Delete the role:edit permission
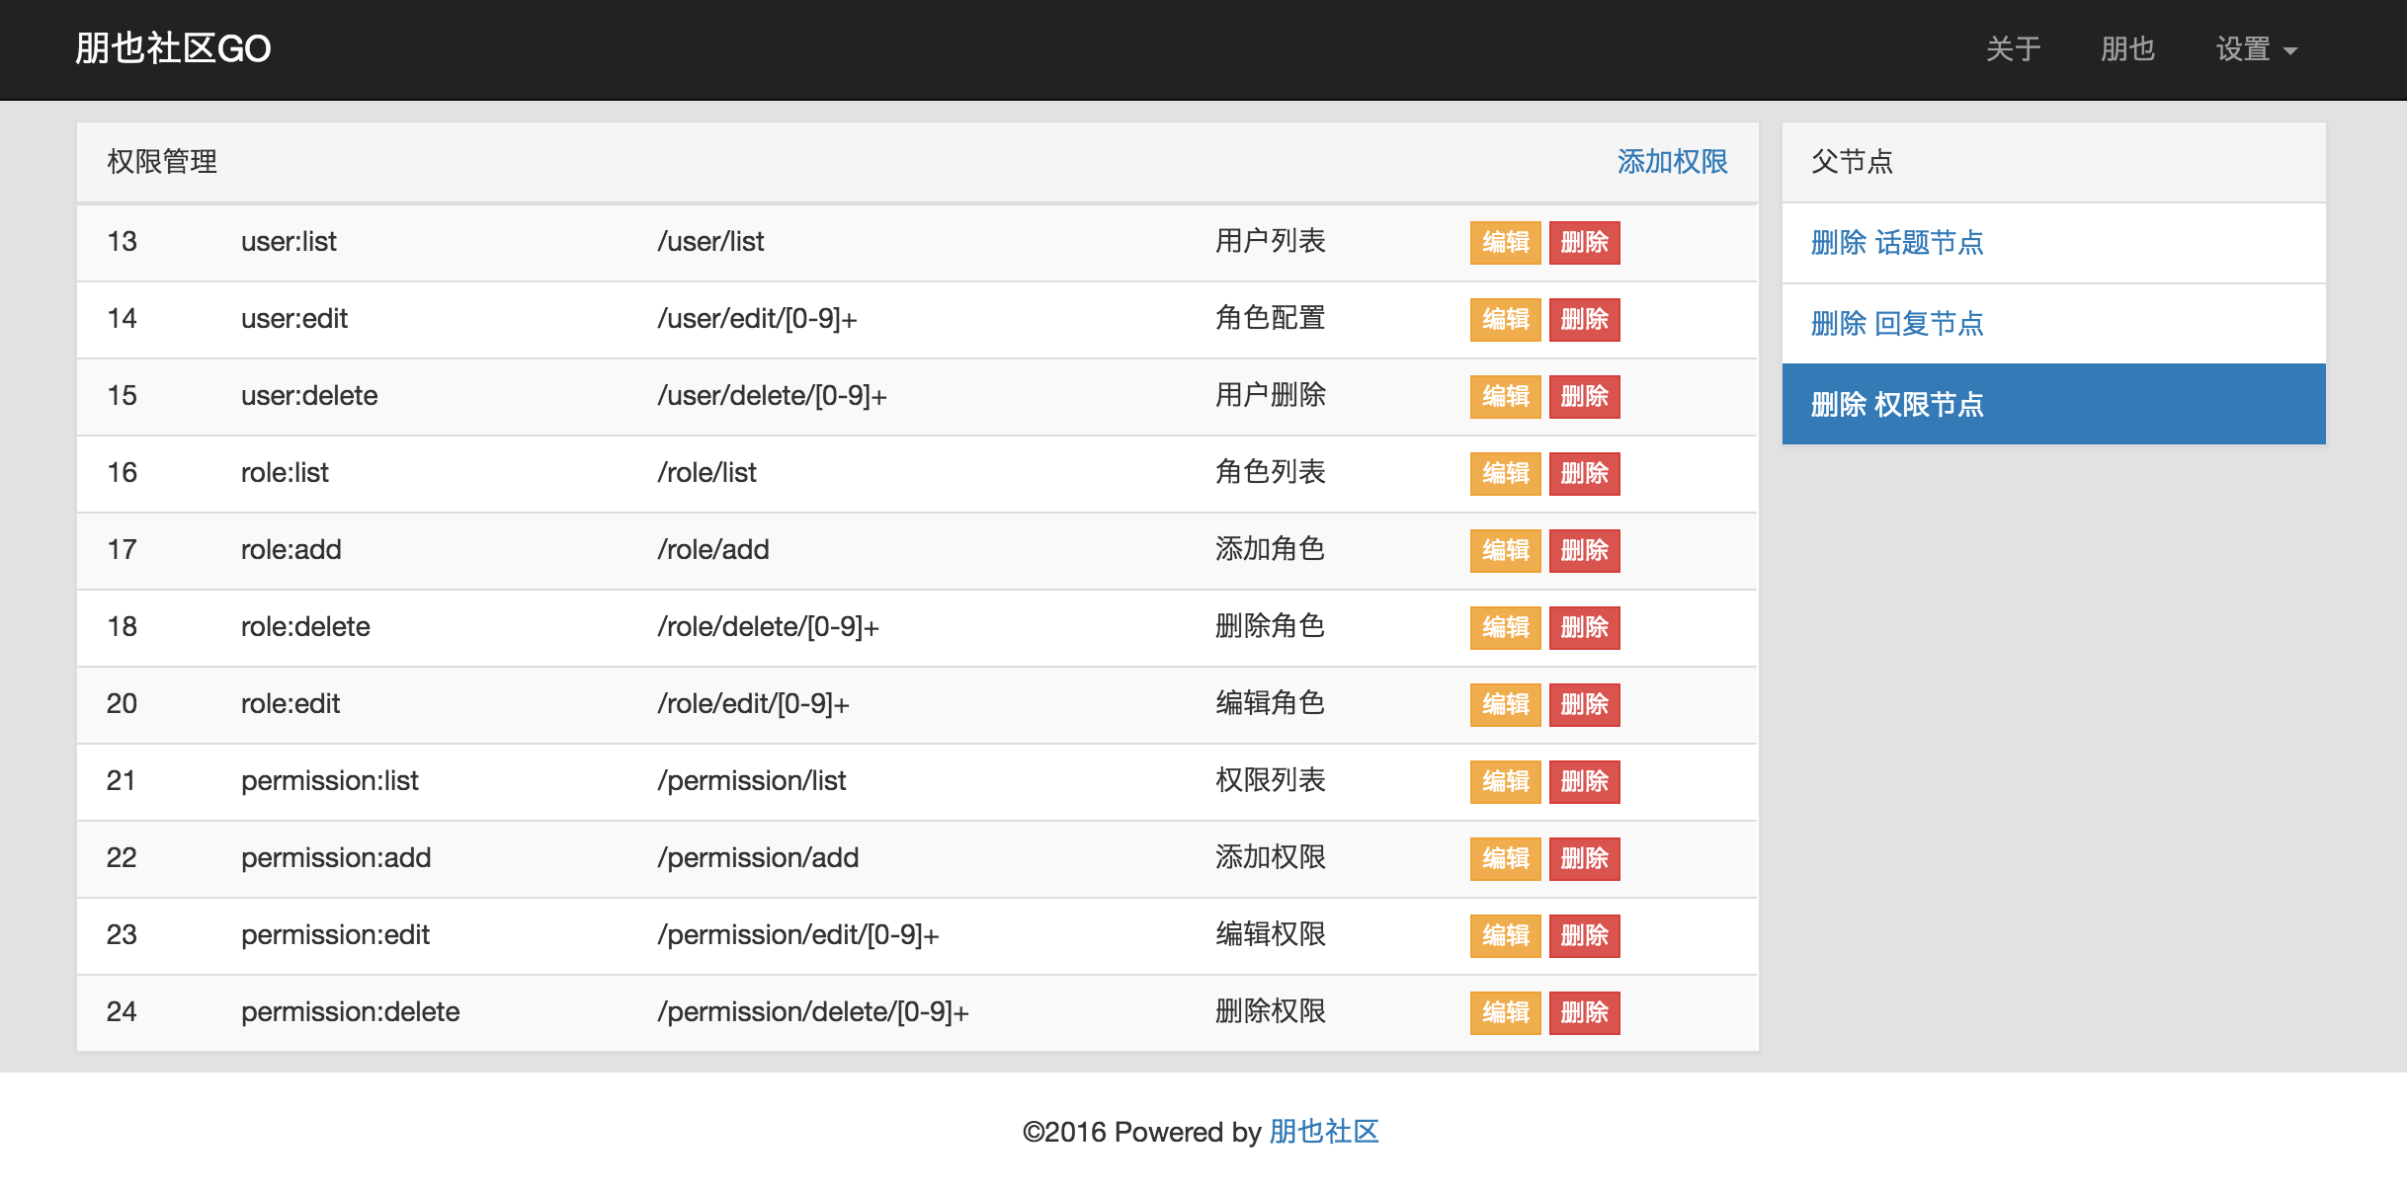The width and height of the screenshot is (2407, 1193). (1584, 704)
